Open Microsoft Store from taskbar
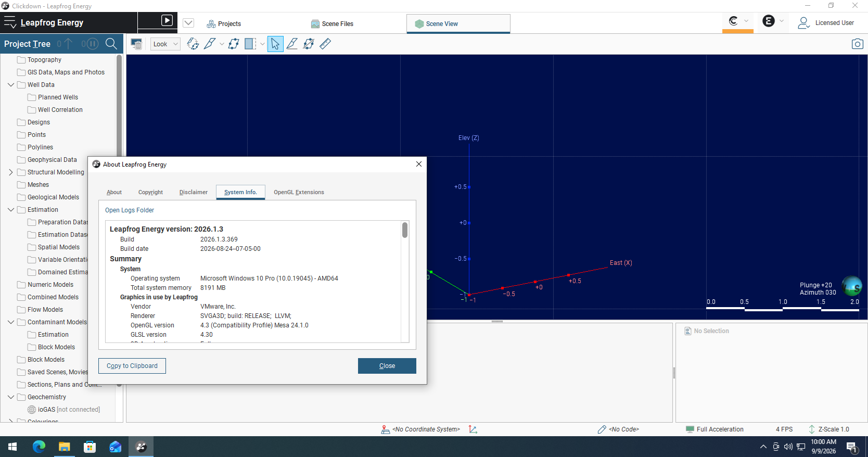868x457 pixels. click(x=90, y=447)
